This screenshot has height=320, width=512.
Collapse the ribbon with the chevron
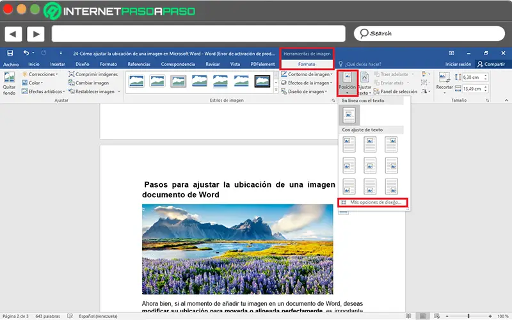coord(506,100)
